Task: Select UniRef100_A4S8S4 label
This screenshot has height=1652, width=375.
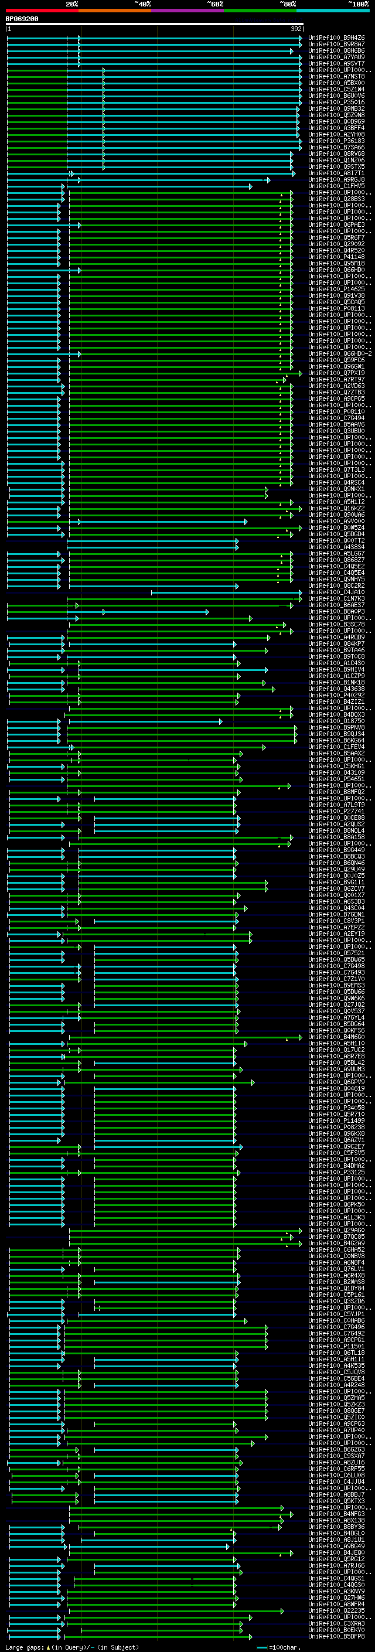Action: tap(336, 547)
